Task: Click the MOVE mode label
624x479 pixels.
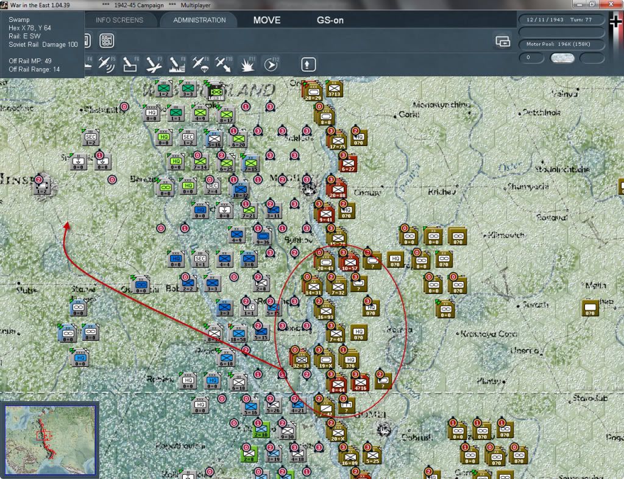Action: tap(267, 20)
